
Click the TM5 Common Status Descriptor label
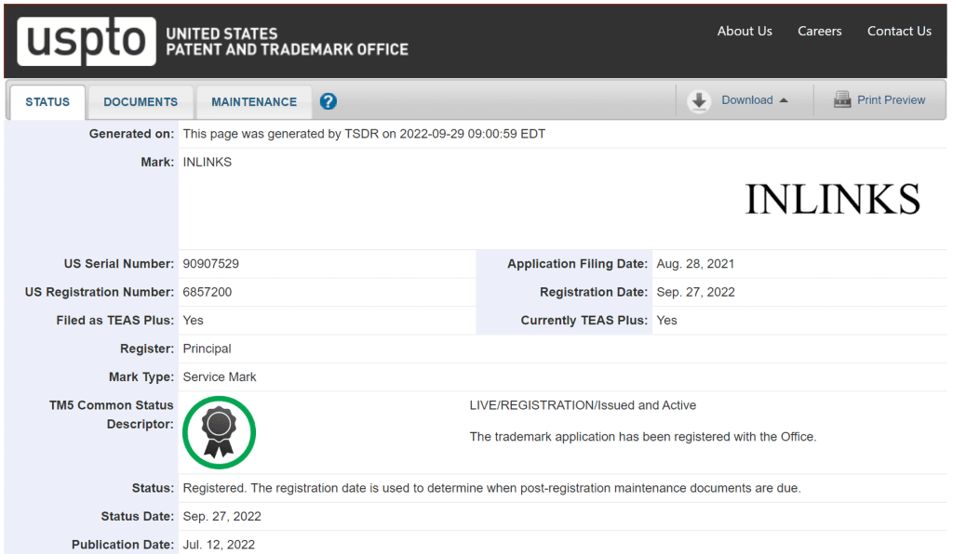(x=112, y=415)
